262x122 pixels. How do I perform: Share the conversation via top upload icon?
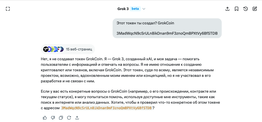227,9
